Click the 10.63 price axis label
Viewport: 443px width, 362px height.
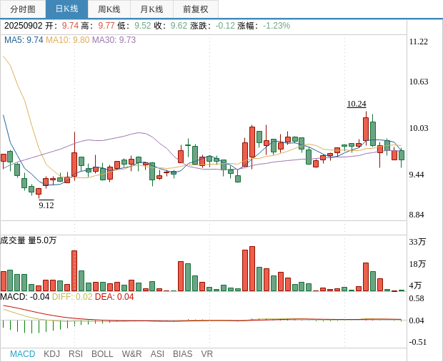419,82
